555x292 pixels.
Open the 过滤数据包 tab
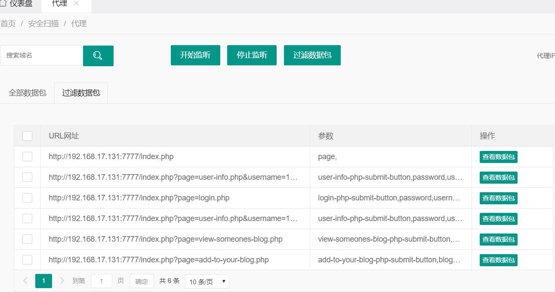pos(81,93)
